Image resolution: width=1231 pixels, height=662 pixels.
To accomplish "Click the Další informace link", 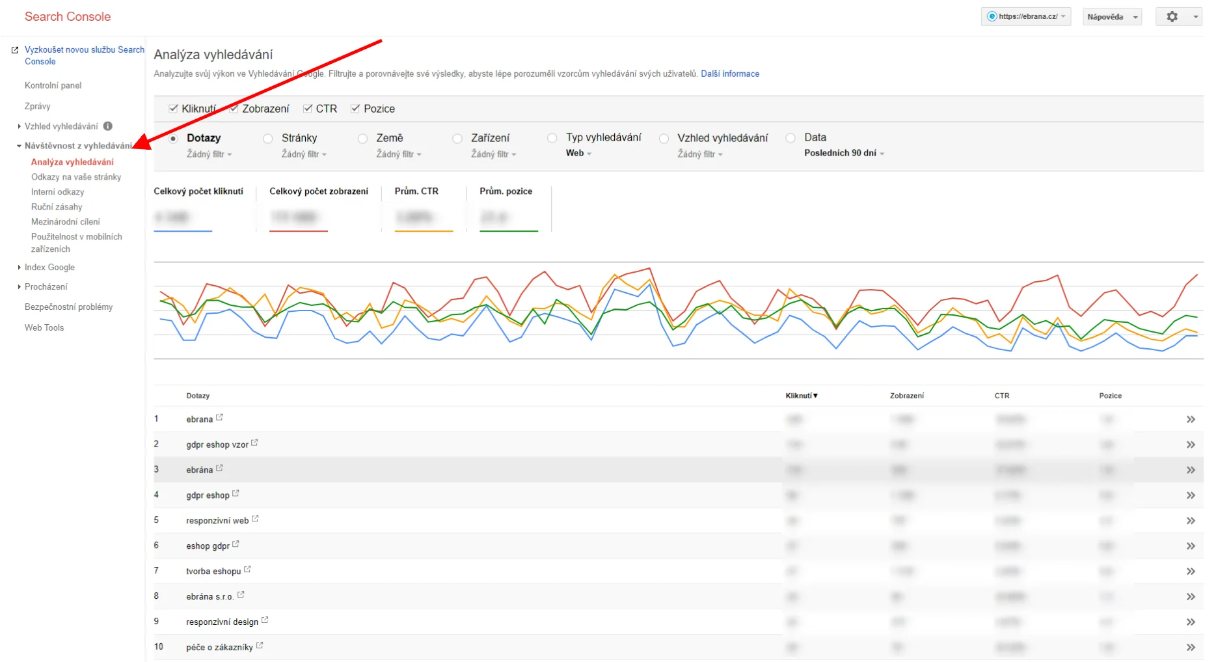I will (x=730, y=74).
